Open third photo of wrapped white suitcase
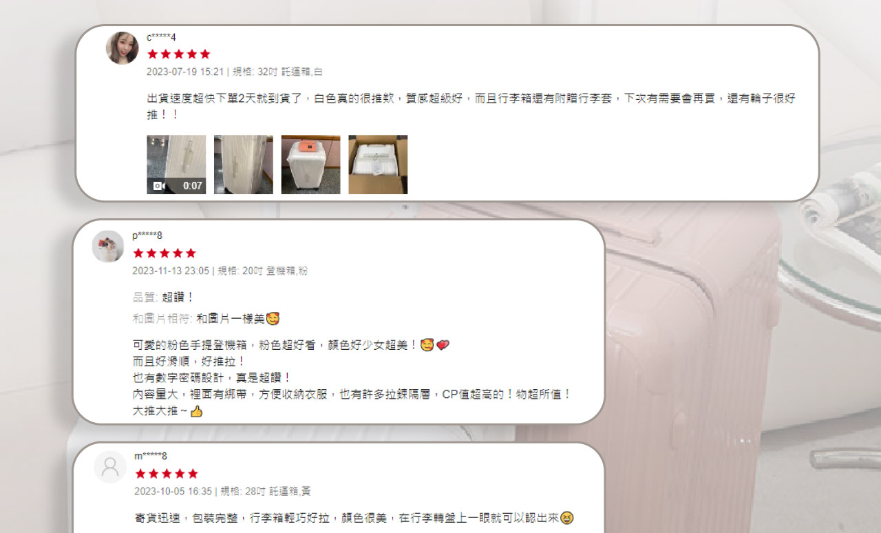881x533 pixels. coord(310,165)
